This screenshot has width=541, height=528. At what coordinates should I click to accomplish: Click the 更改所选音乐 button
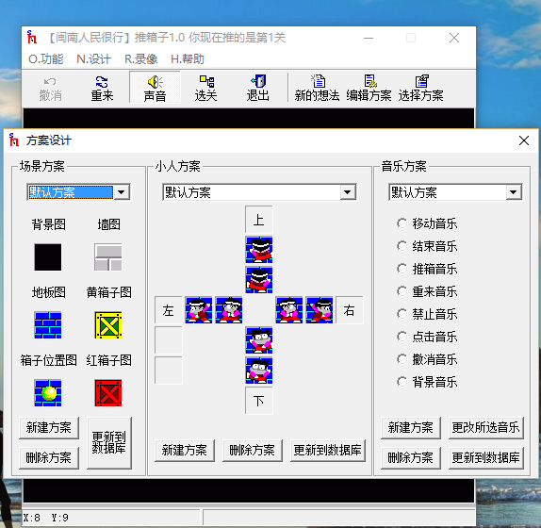pyautogui.click(x=486, y=427)
